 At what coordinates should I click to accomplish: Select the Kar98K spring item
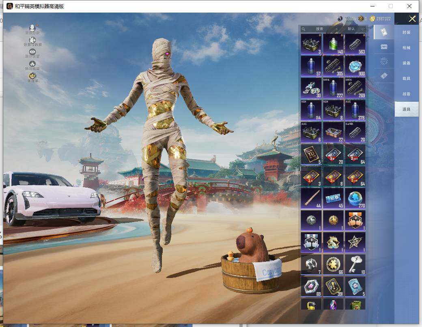coord(355,133)
